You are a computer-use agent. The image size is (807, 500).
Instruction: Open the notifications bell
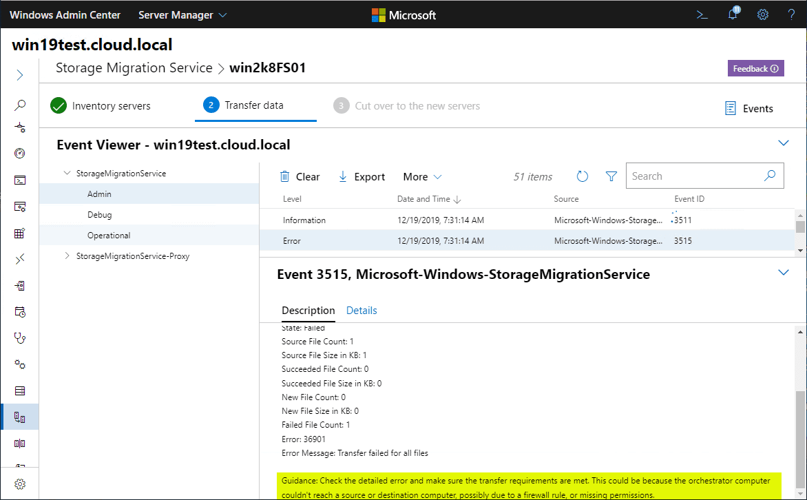(733, 14)
